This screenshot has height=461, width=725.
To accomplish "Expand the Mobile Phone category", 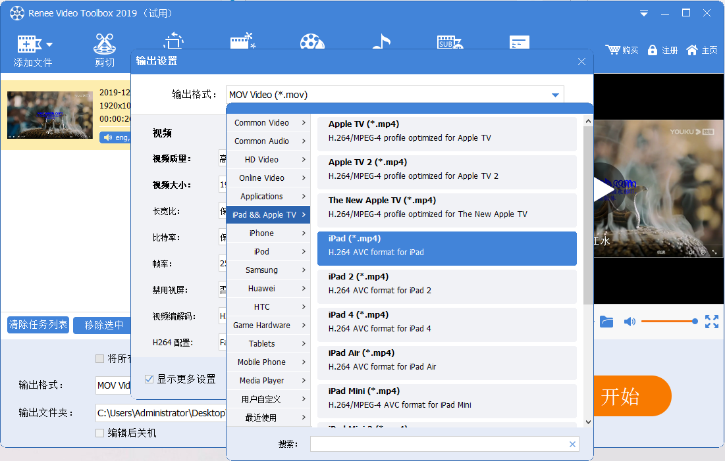I will 268,362.
